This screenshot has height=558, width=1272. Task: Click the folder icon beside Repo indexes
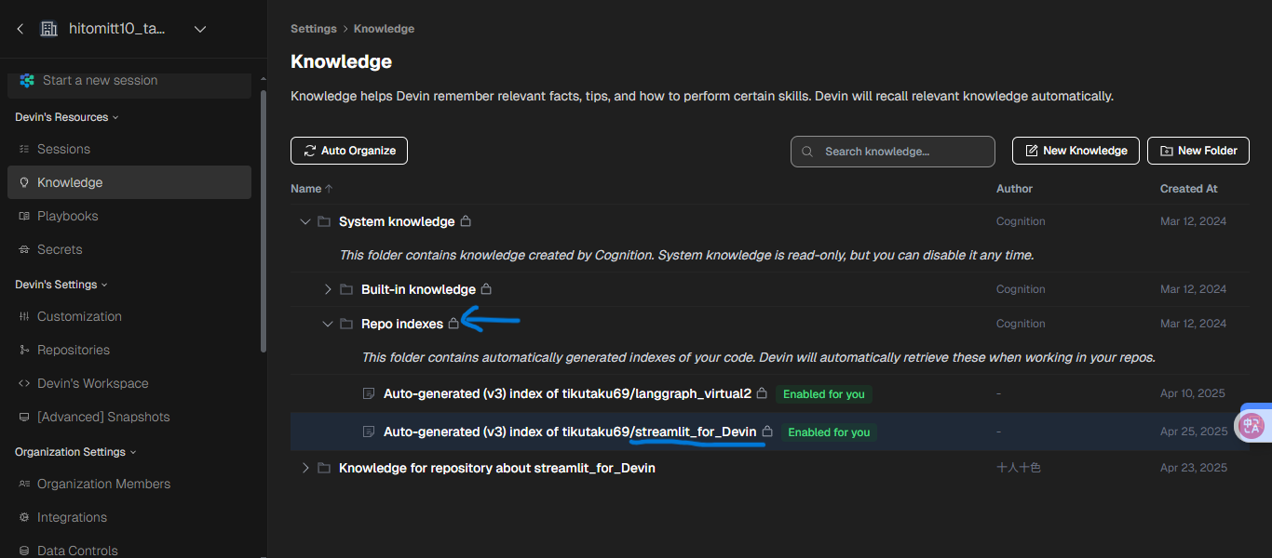pyautogui.click(x=346, y=324)
